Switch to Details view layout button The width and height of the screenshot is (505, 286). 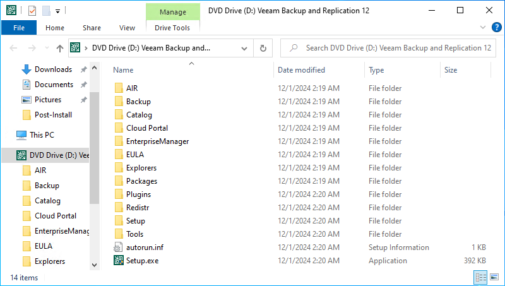click(x=481, y=277)
